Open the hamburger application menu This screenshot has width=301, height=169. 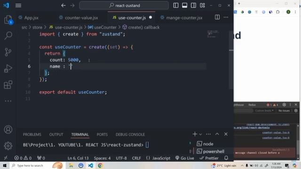pyautogui.click(x=18, y=5)
